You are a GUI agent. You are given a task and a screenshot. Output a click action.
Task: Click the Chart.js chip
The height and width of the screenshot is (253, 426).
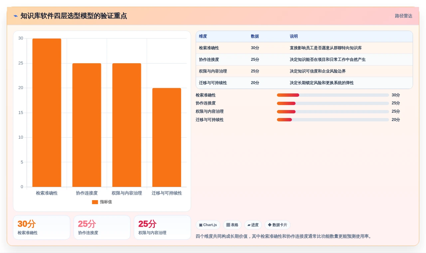(208, 225)
